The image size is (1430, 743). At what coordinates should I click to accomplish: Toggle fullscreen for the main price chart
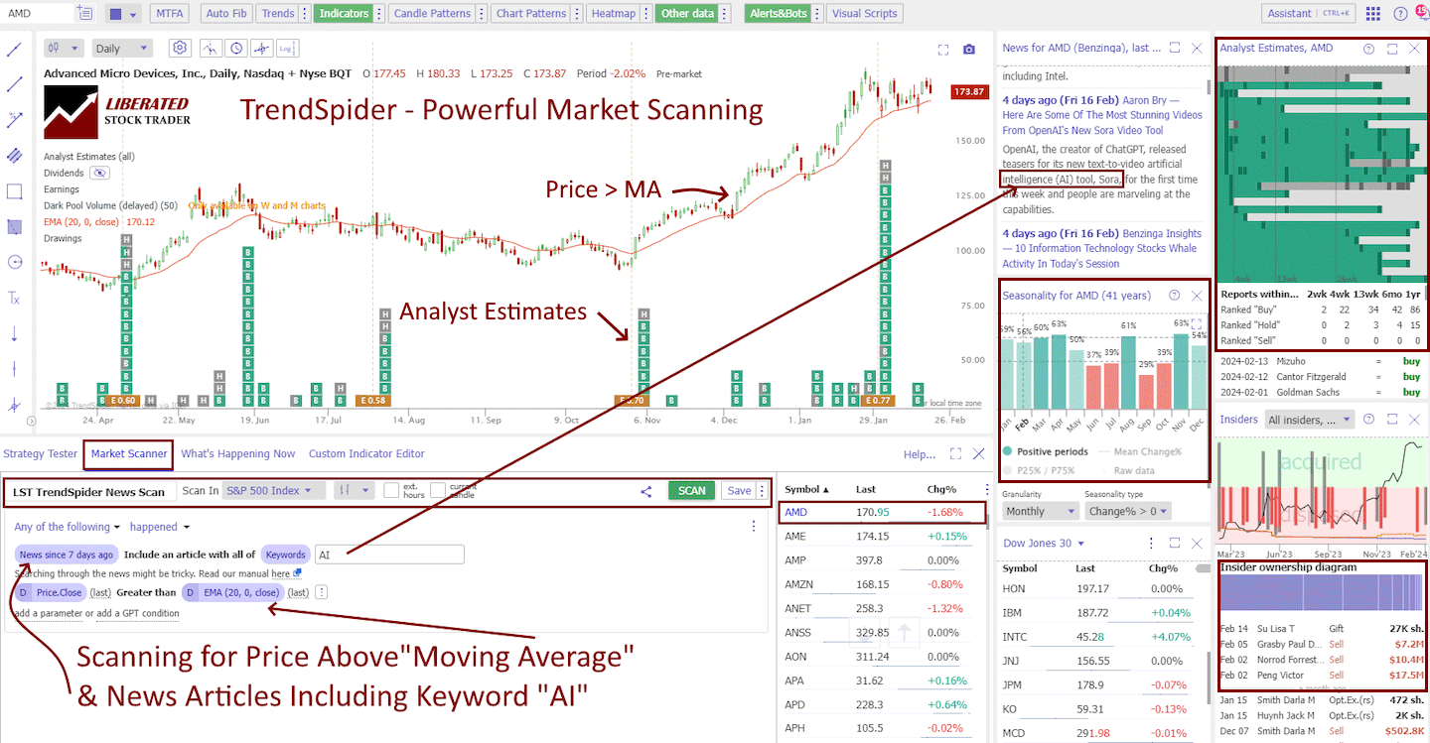pyautogui.click(x=943, y=50)
